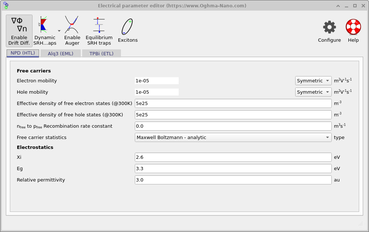Open the Free carrier statistics dropdown
Viewport: 369px width, 232px height.
pos(233,137)
